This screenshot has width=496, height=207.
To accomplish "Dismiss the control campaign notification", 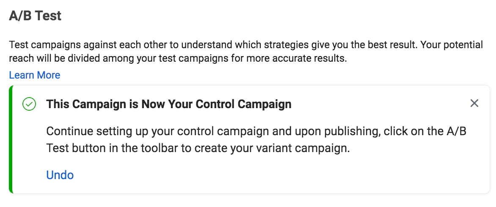I will pos(474,103).
